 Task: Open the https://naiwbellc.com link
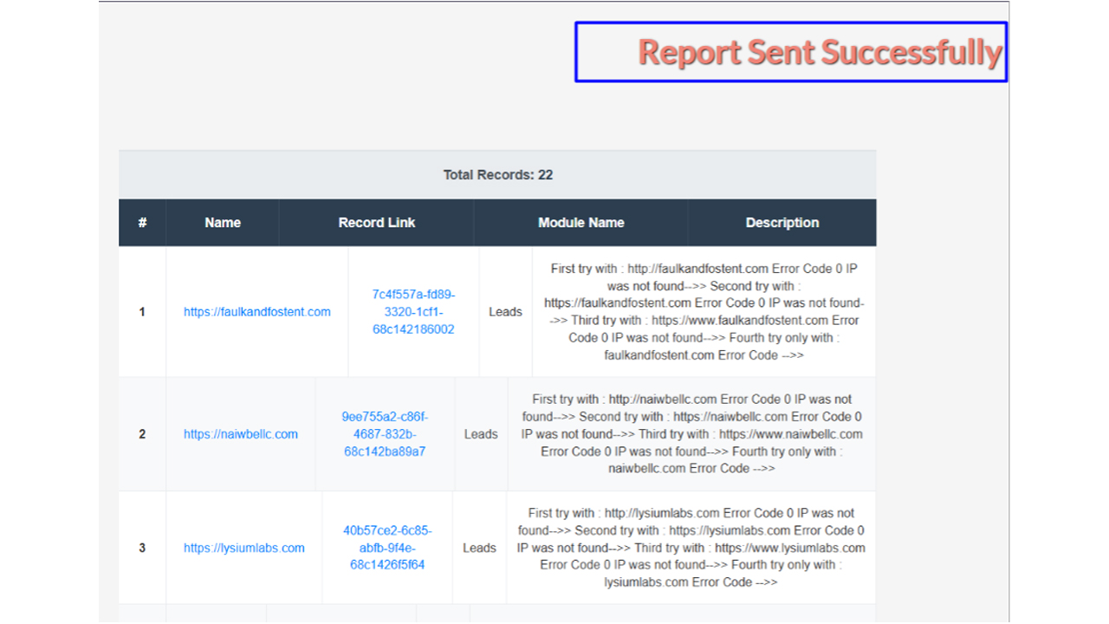pyautogui.click(x=241, y=434)
